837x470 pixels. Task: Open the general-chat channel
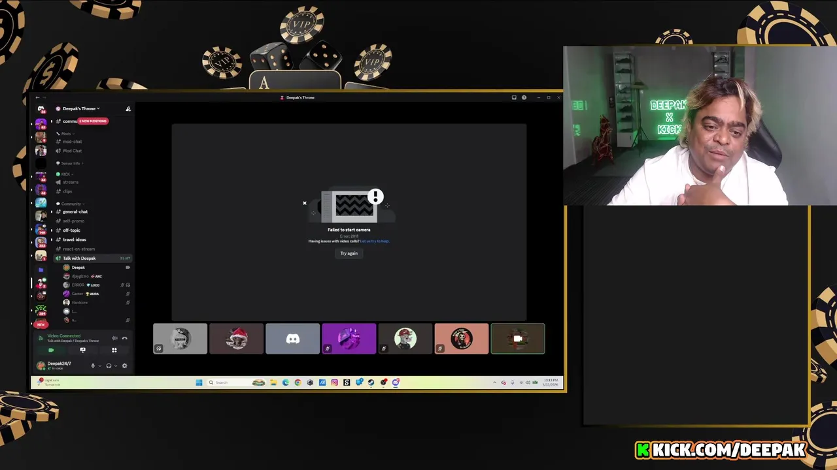coord(75,211)
